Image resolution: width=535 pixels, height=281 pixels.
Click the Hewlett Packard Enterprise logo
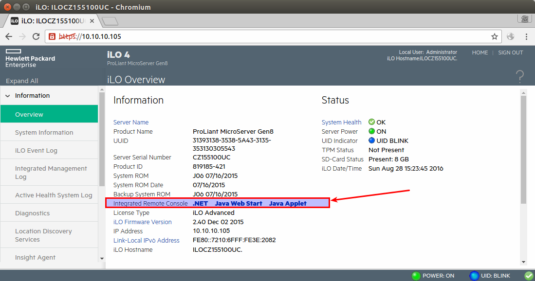[x=30, y=58]
